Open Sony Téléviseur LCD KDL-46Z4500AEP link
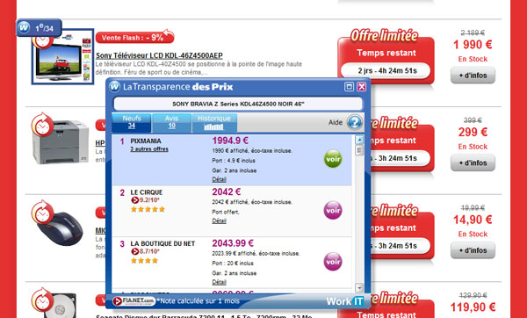 coord(159,55)
